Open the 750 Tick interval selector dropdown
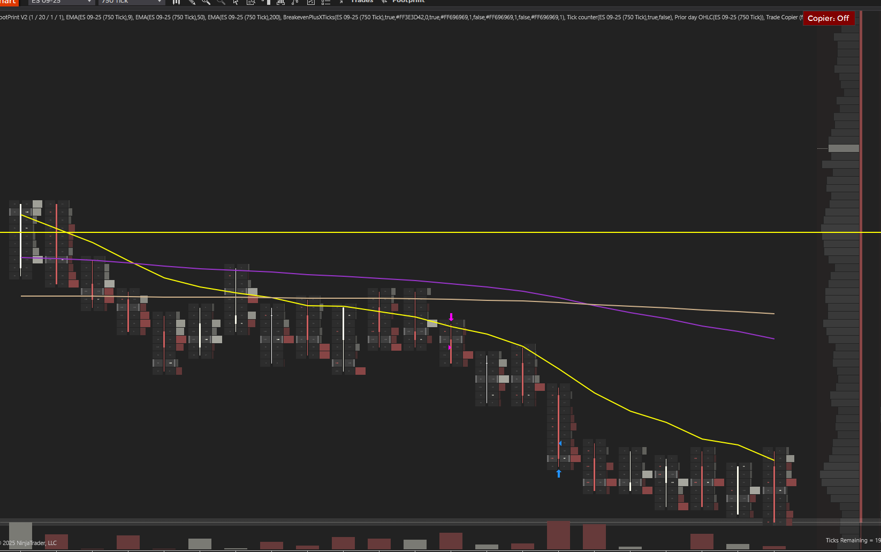The width and height of the screenshot is (881, 552). (x=131, y=2)
